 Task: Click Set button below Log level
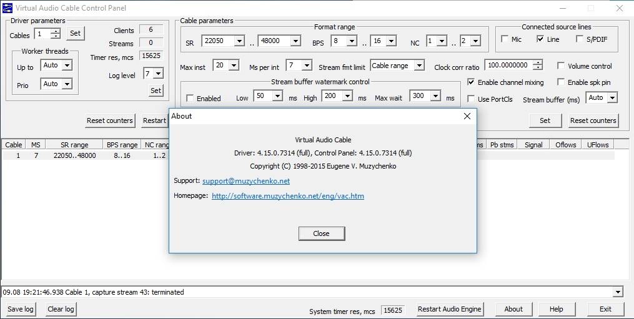(156, 91)
